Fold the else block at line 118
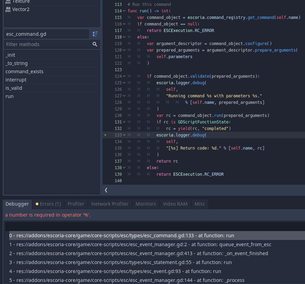This screenshot has height=284, width=305. click(124, 37)
